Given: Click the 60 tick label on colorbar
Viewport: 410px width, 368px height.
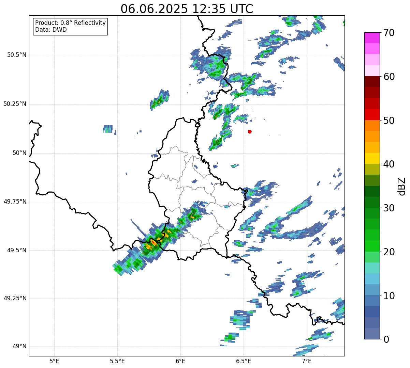Looking at the screenshot, I should click(389, 77).
